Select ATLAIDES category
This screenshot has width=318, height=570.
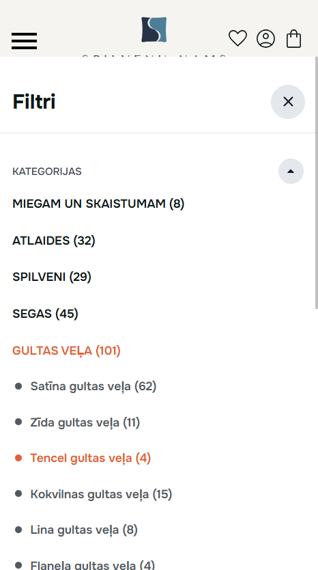(54, 241)
